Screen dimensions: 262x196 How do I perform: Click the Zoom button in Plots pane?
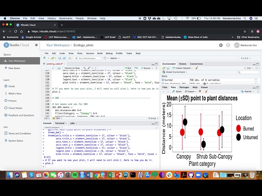(177, 91)
